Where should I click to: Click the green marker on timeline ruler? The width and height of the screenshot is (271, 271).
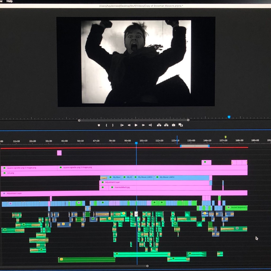click(225, 137)
